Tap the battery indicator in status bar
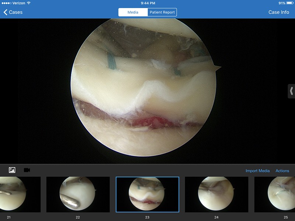 coord(290,3)
